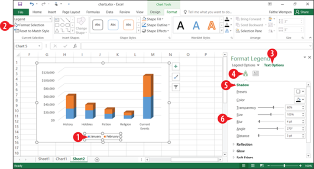Open the Chart Elements plus button
The image size is (314, 169).
(176, 66)
